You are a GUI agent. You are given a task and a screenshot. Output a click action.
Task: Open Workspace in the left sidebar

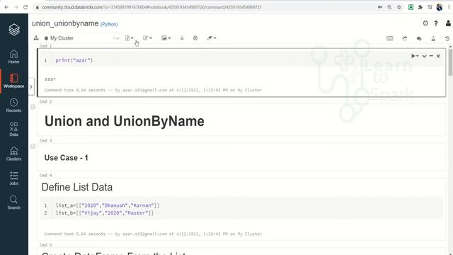tap(14, 81)
